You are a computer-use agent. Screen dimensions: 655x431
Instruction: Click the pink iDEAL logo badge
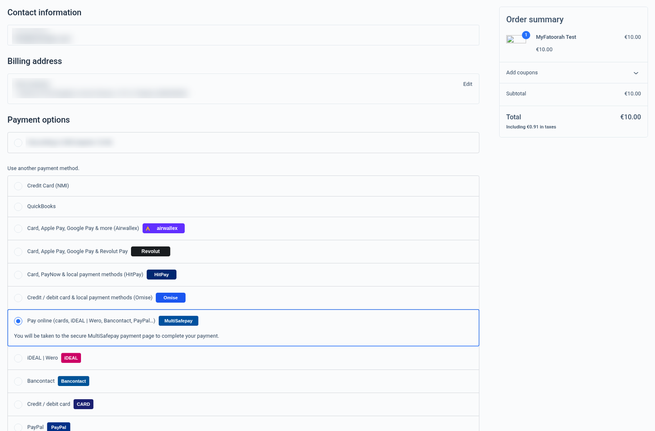click(71, 358)
